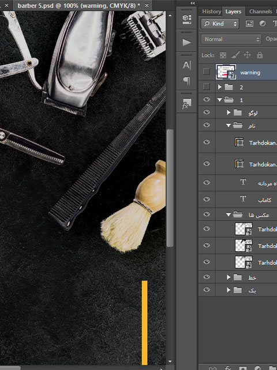This screenshot has width=277, height=370.
Task: Click the canvas scroll up arrow
Action: point(170,16)
